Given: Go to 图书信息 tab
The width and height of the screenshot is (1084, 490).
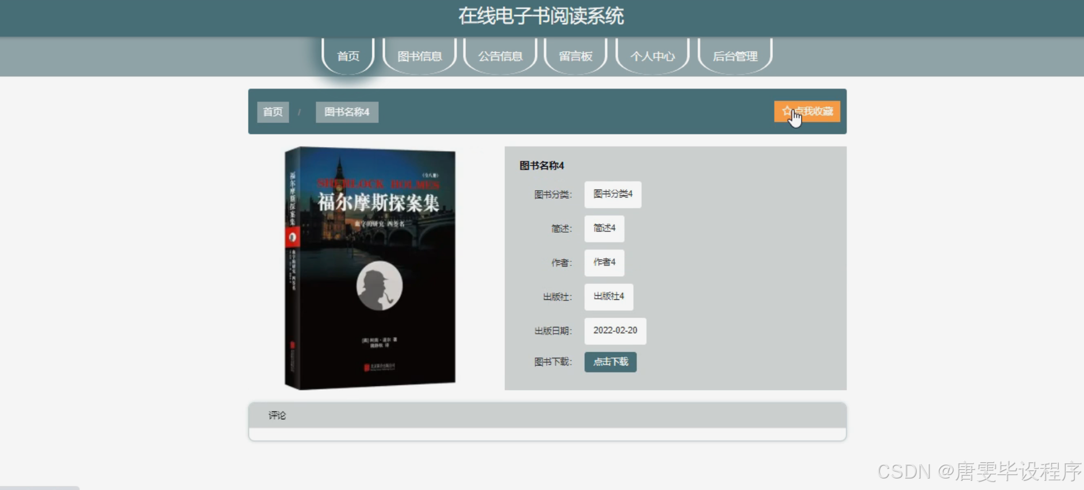Looking at the screenshot, I should pyautogui.click(x=419, y=56).
